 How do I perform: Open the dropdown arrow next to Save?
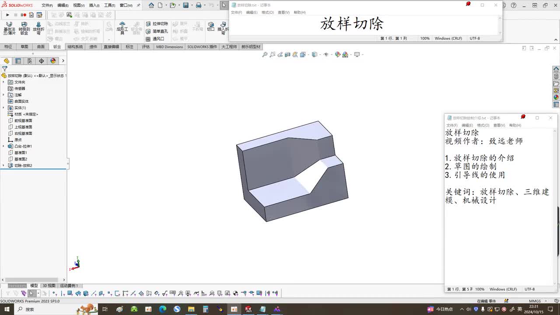(x=191, y=5)
